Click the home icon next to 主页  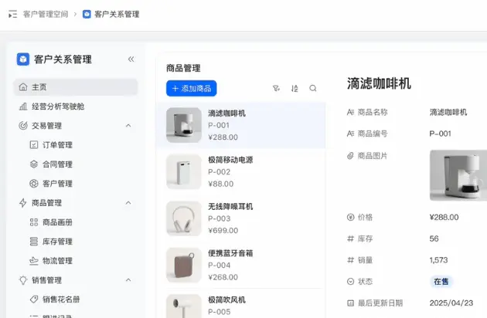tap(23, 87)
